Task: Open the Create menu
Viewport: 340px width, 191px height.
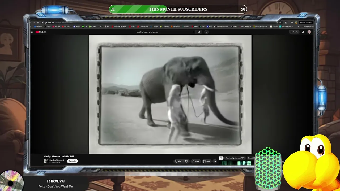Action: (294, 32)
